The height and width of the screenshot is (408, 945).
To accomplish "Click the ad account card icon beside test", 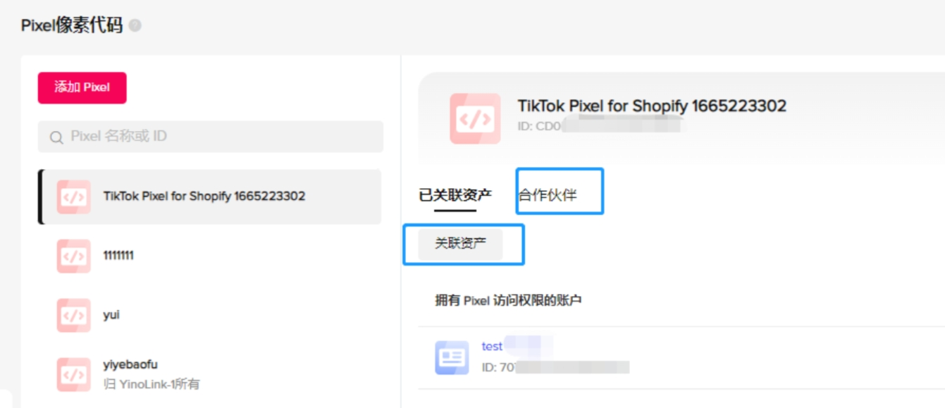I will [x=452, y=357].
